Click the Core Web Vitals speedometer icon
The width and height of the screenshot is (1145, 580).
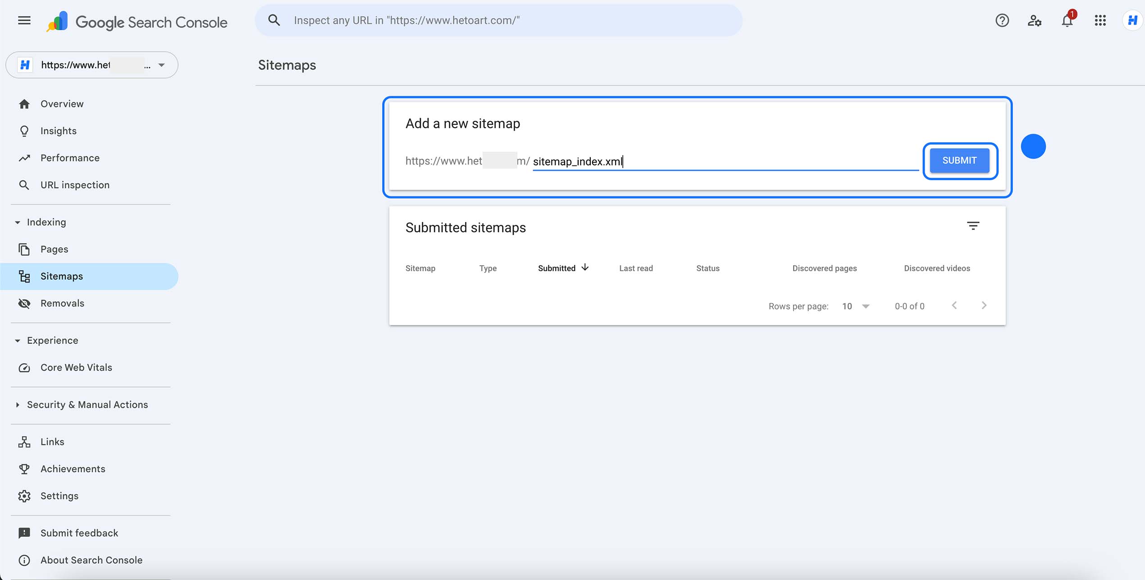pos(24,368)
